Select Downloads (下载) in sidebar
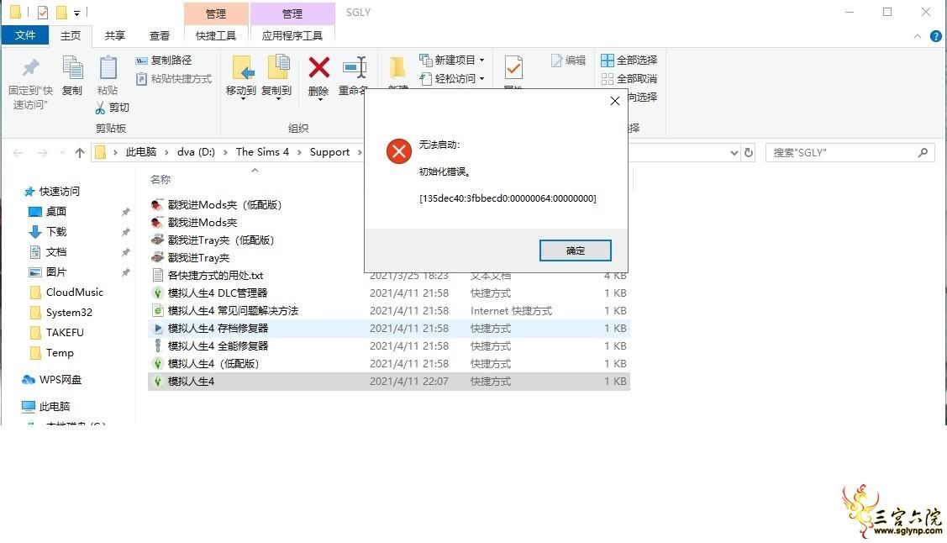The width and height of the screenshot is (947, 543). 49,232
